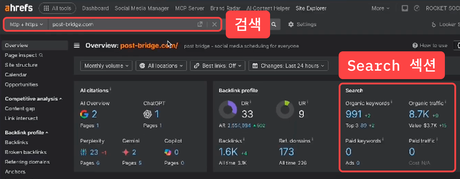The width and height of the screenshot is (460, 179).
Task: Open Settings with gear icon
Action: pyautogui.click(x=302, y=24)
